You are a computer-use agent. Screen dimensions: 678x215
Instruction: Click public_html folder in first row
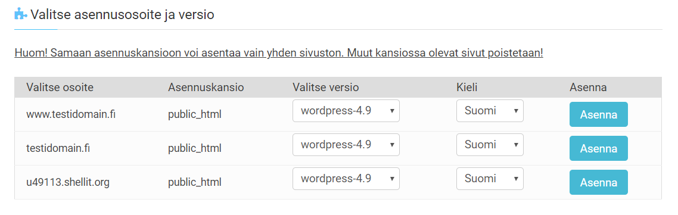coord(195,114)
